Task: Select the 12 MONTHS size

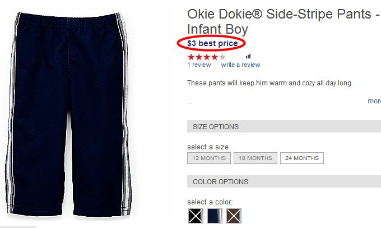Action: [x=209, y=158]
